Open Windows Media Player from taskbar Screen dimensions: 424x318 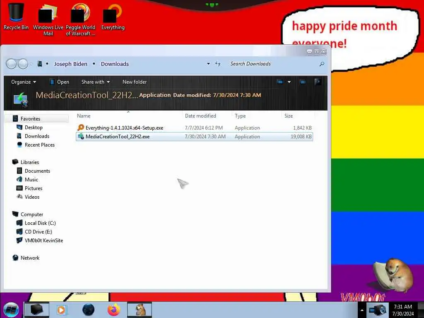coord(62,310)
